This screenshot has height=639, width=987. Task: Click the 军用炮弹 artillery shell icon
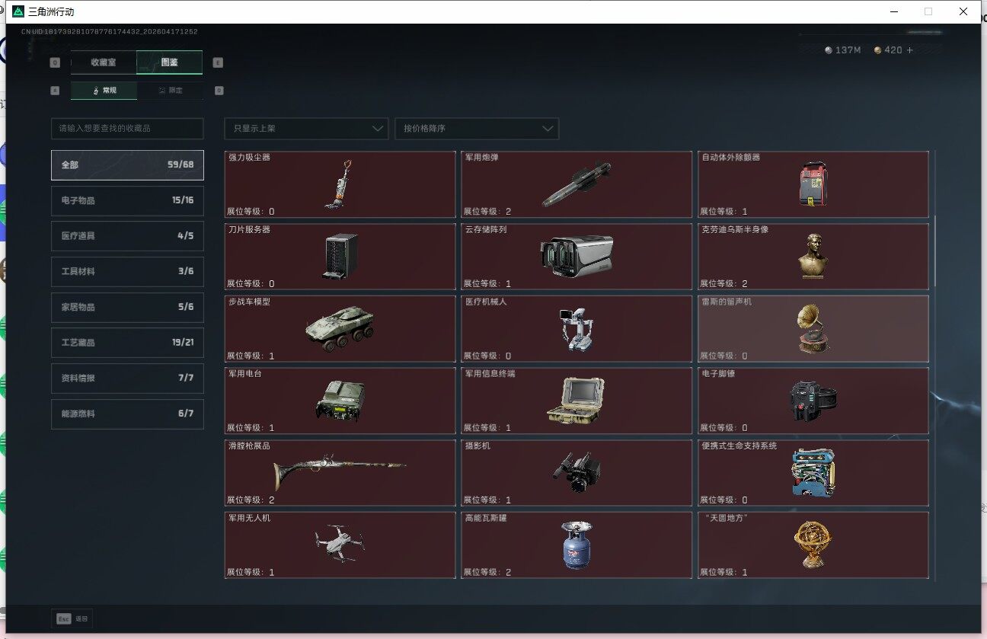pyautogui.click(x=577, y=184)
